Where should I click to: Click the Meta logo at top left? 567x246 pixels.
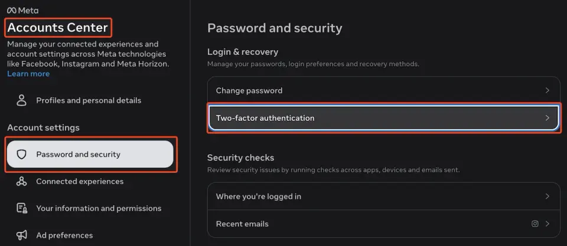tap(23, 11)
